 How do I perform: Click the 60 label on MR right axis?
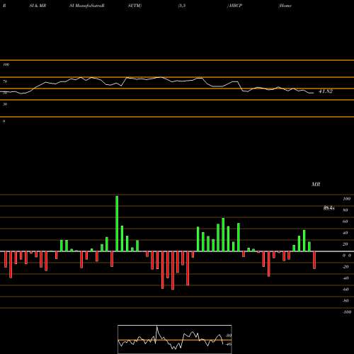click(346, 222)
